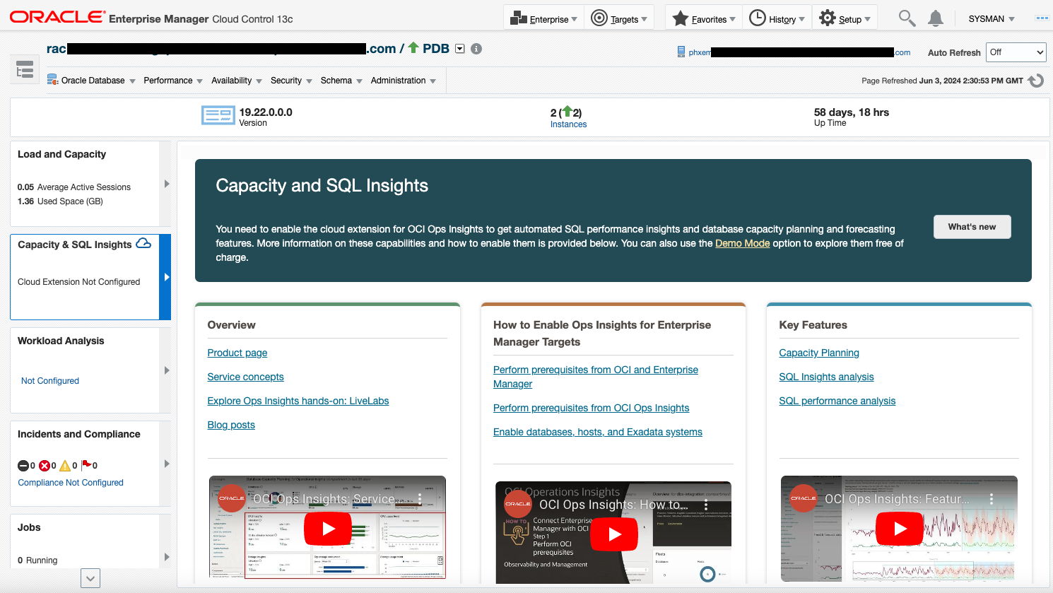1053x593 pixels.
Task: Open the Enterprise menu
Action: pos(543,18)
